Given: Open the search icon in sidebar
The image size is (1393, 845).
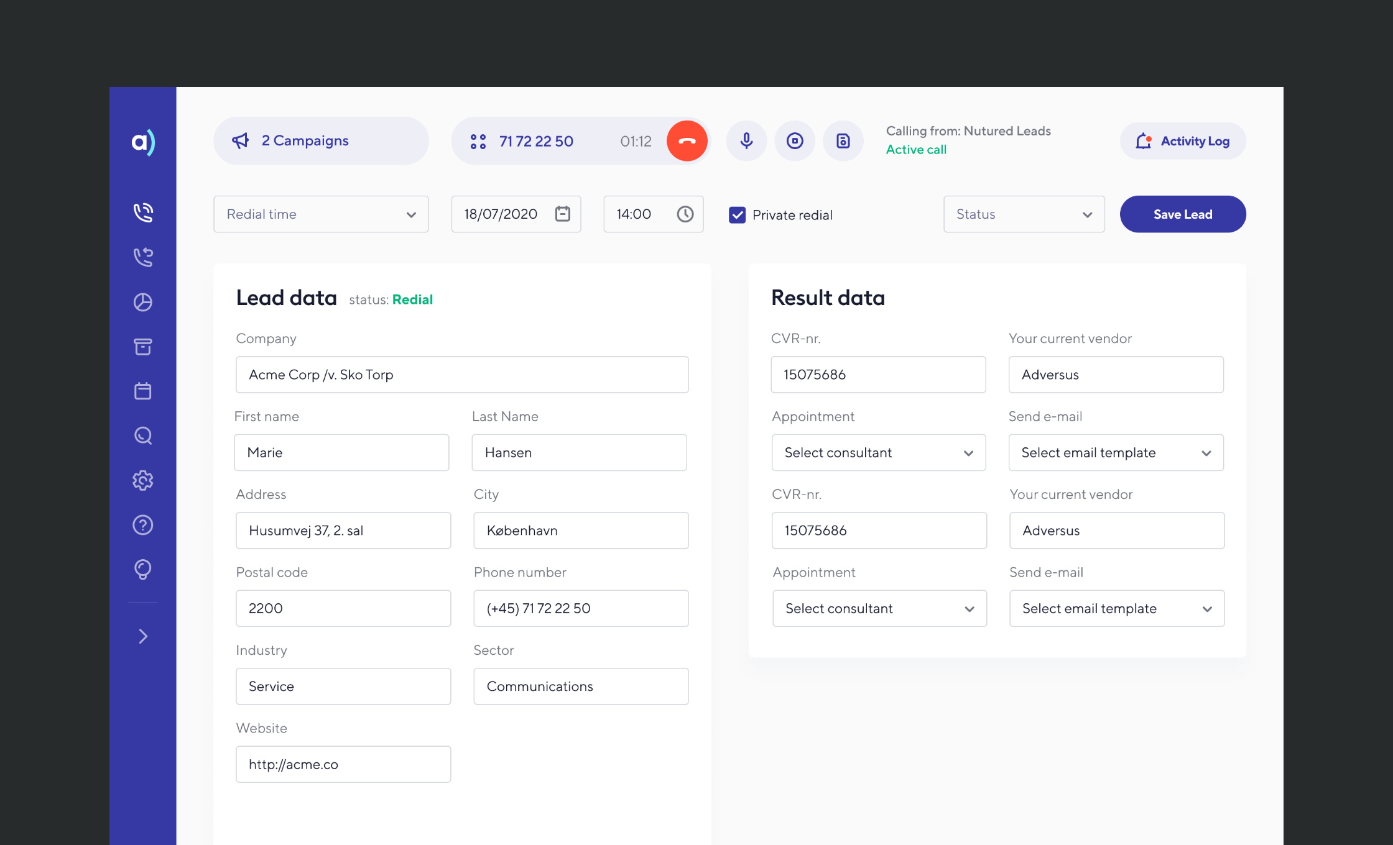Looking at the screenshot, I should (x=143, y=436).
